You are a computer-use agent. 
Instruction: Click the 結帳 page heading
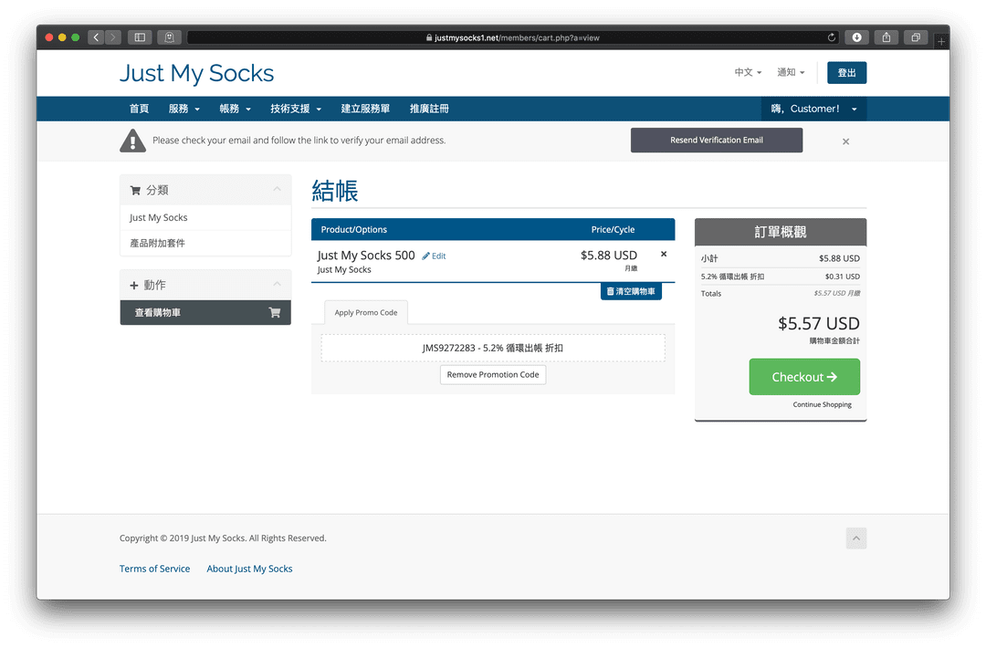coord(334,191)
